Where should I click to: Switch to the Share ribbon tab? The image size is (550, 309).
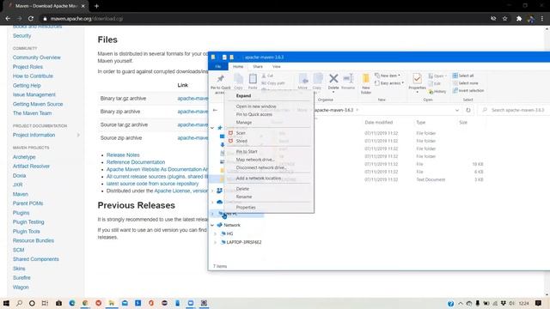coord(258,66)
